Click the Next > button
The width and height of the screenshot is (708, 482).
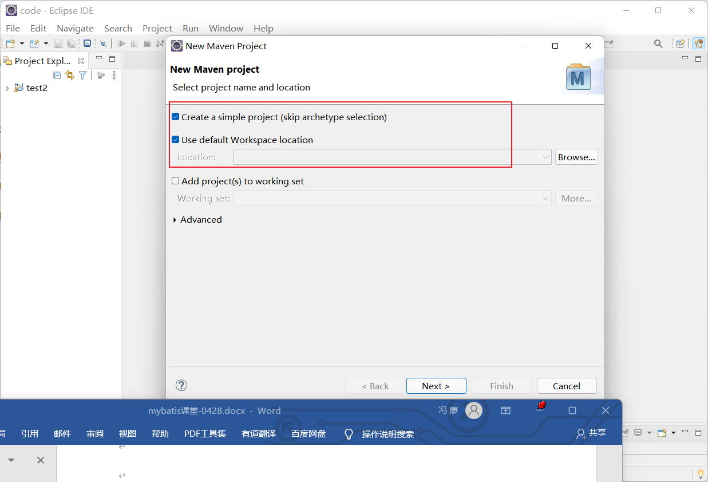coord(436,386)
